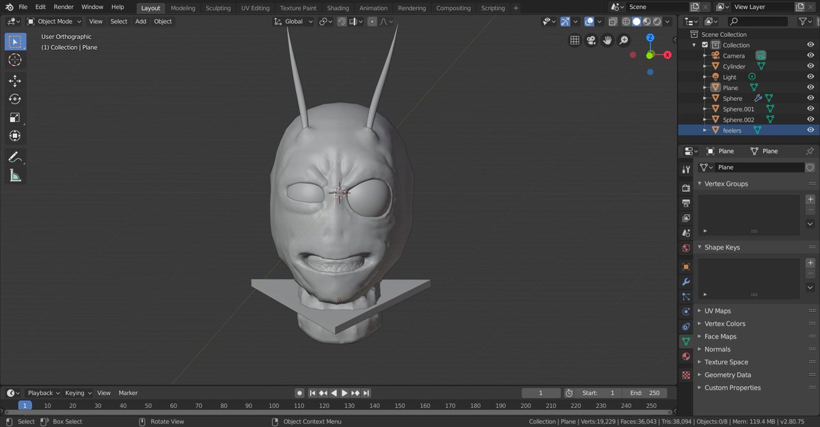Switch to the UV Editing workspace tab
This screenshot has height=427, width=820.
(x=255, y=8)
